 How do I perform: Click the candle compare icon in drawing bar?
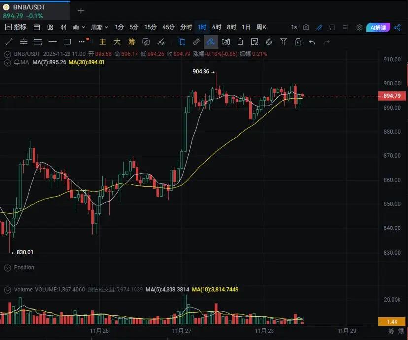[225, 42]
